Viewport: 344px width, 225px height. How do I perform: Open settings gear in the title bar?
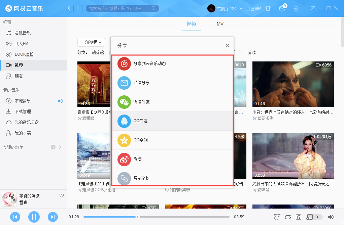coord(296,8)
